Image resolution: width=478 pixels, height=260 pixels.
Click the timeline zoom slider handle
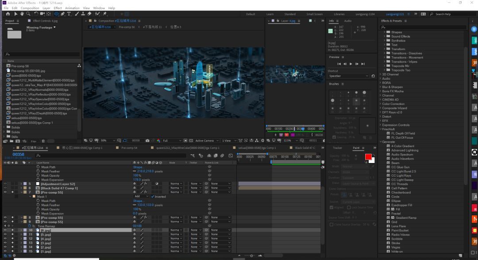pos(251,256)
